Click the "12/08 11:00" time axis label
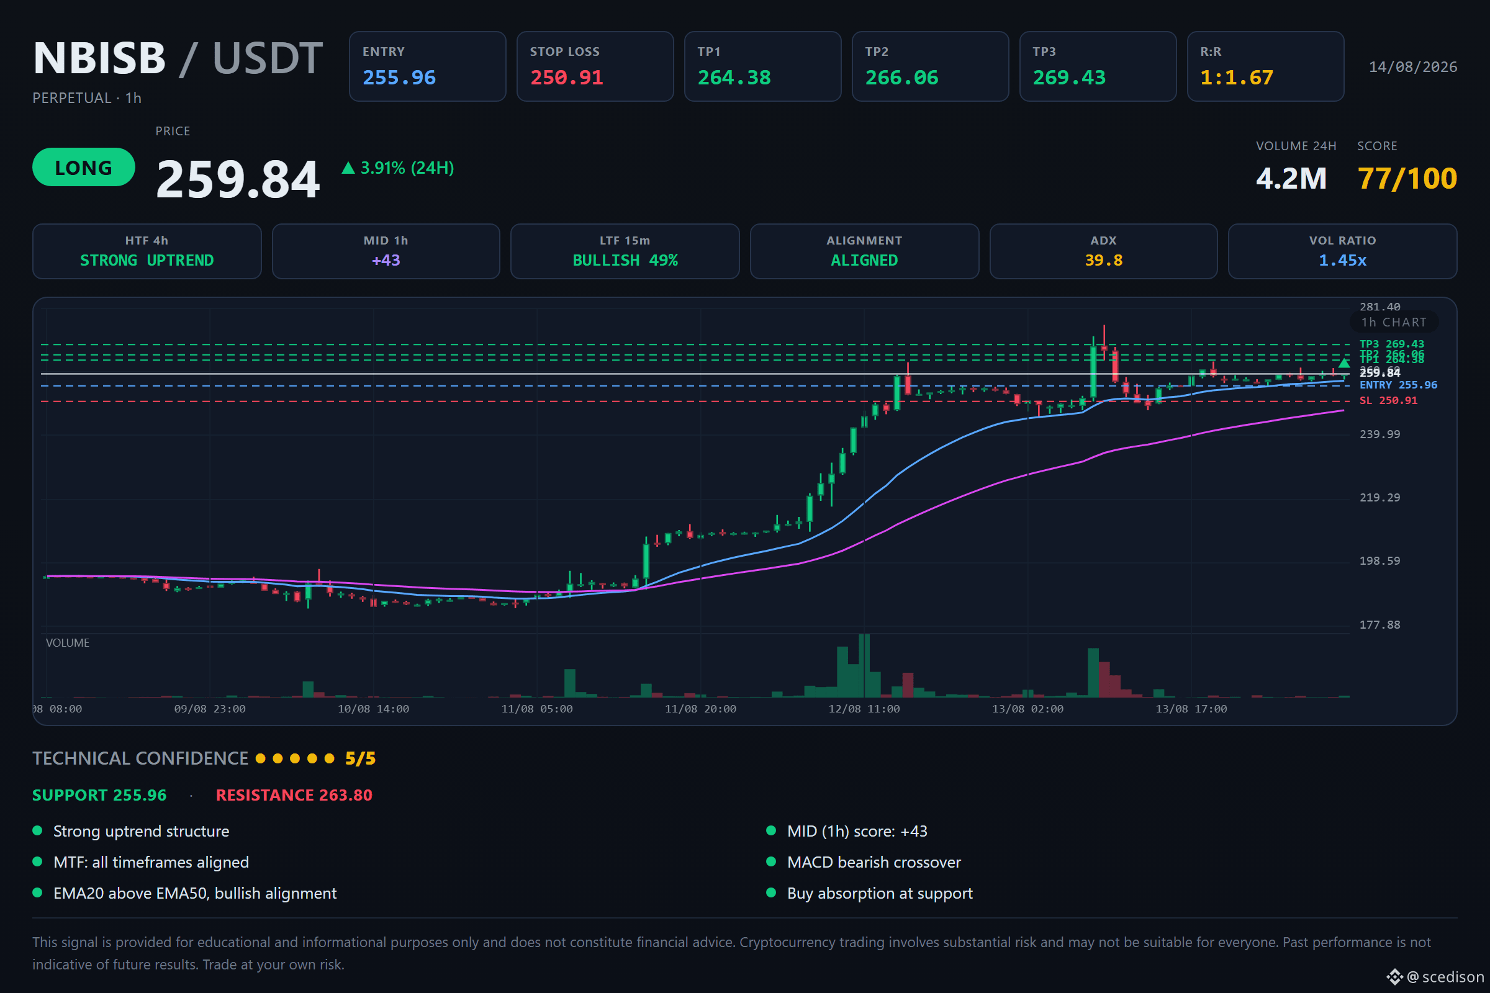Viewport: 1490px width, 993px height. [864, 709]
